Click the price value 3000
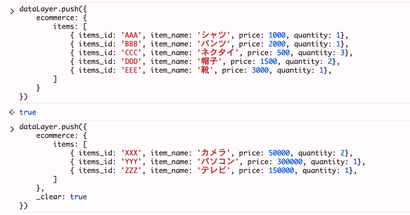This screenshot has width=410, height=215. point(260,70)
